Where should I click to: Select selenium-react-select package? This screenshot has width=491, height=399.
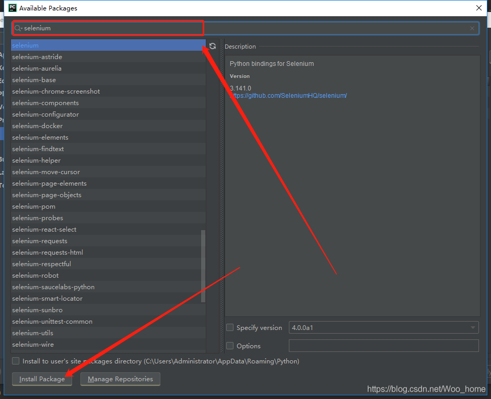point(108,230)
